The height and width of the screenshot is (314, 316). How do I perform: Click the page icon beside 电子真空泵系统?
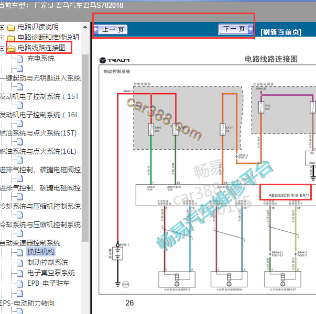20,273
